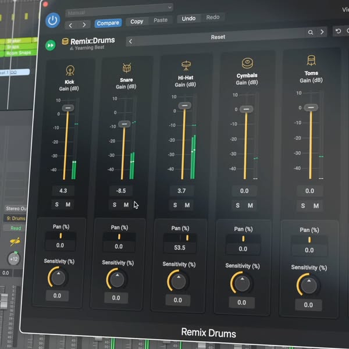Click the Kick drum icon

(70, 70)
